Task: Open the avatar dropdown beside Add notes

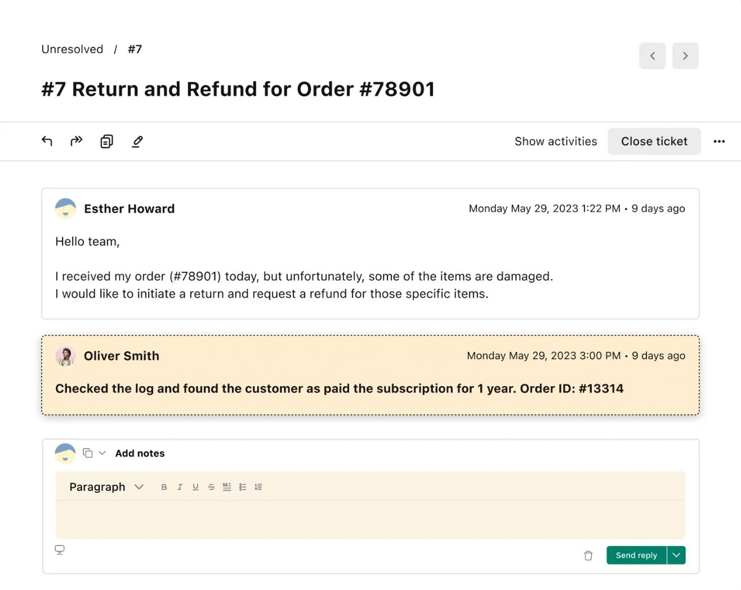Action: coord(102,453)
